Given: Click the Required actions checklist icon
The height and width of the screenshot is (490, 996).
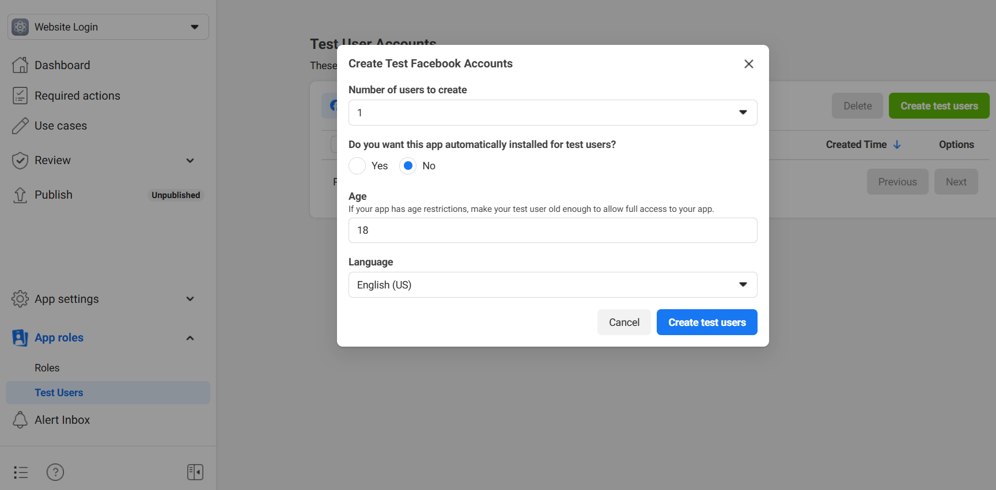Looking at the screenshot, I should click(20, 96).
